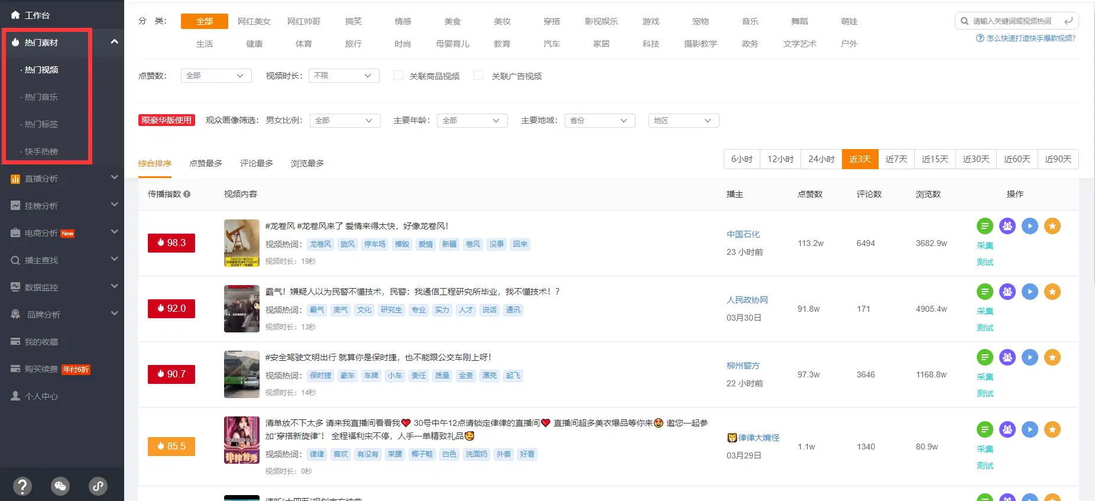Click the 传播指数 info icon
The width and height of the screenshot is (1095, 501).
pos(187,194)
